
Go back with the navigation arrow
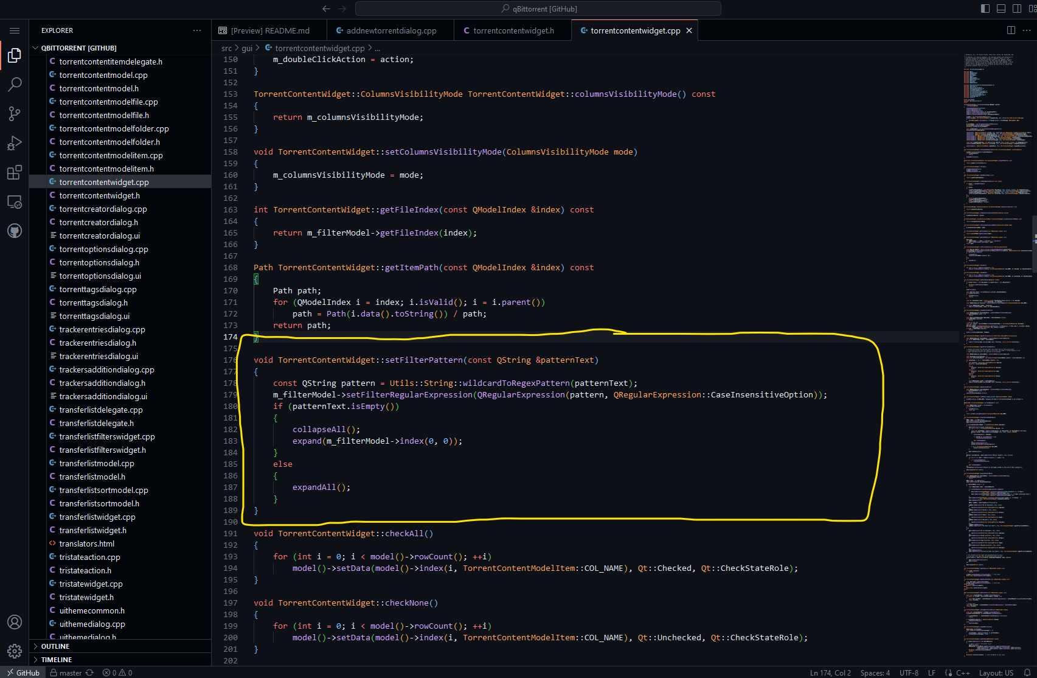[326, 9]
